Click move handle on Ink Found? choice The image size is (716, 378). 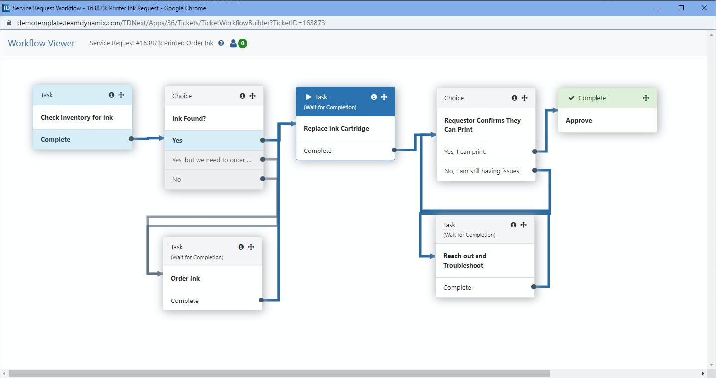click(x=253, y=96)
